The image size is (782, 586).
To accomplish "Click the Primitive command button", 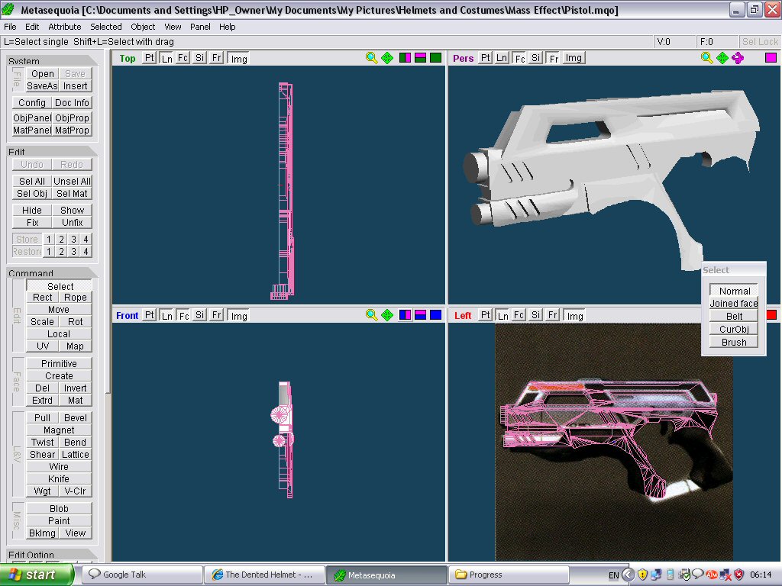I will 59,363.
